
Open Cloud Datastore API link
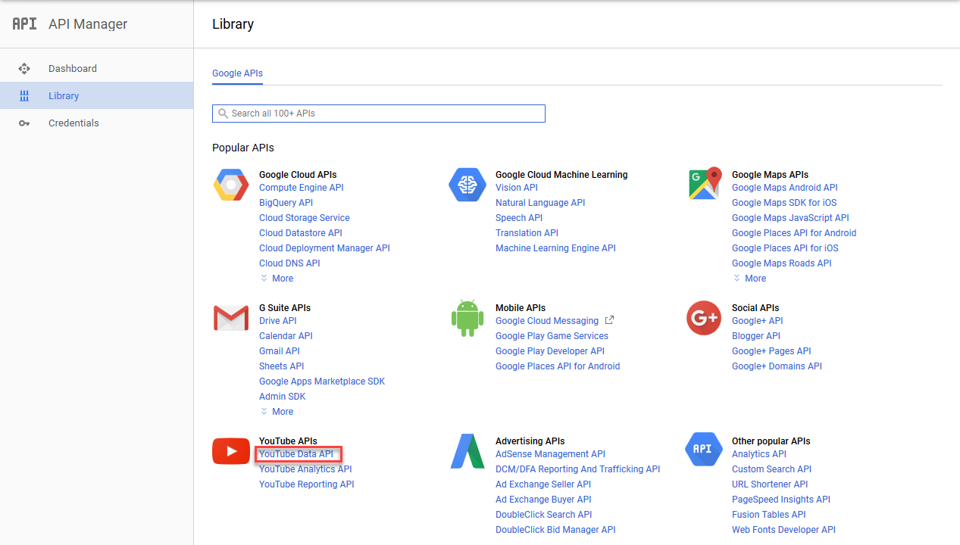coord(301,233)
